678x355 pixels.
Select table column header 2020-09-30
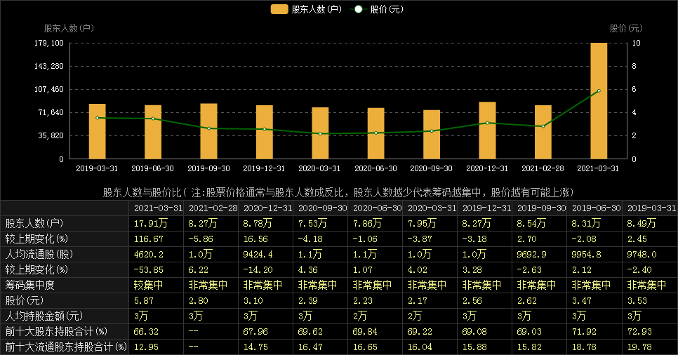(323, 208)
